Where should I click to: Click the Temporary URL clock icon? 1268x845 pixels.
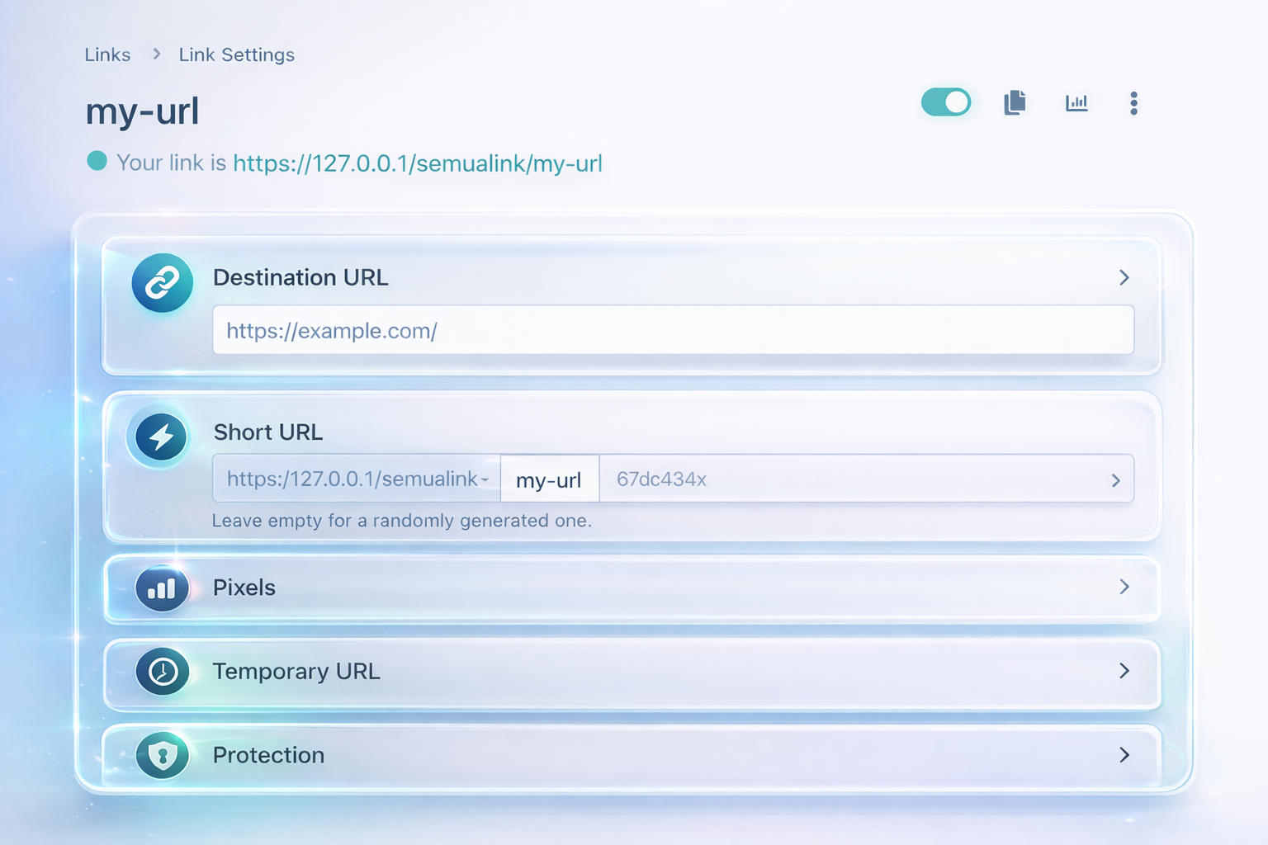coord(163,672)
